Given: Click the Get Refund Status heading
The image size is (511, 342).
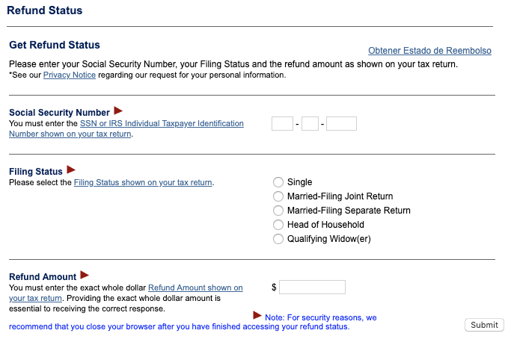Looking at the screenshot, I should tap(55, 45).
